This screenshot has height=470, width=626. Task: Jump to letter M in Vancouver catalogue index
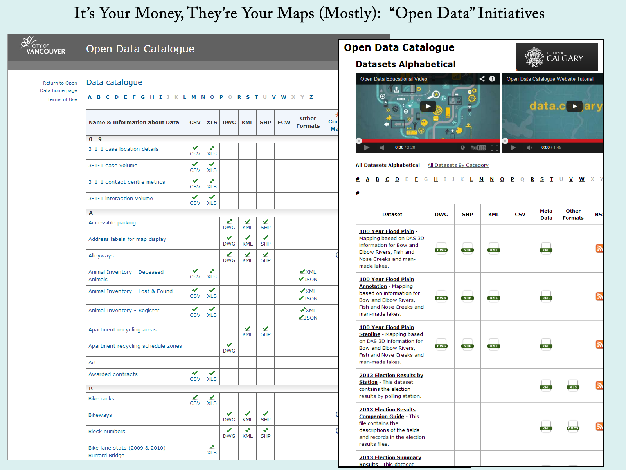(x=194, y=97)
